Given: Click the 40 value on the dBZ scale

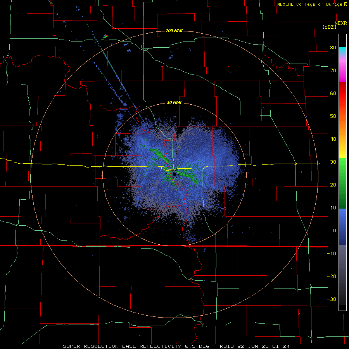Looking at the screenshot, I should 333,139.
